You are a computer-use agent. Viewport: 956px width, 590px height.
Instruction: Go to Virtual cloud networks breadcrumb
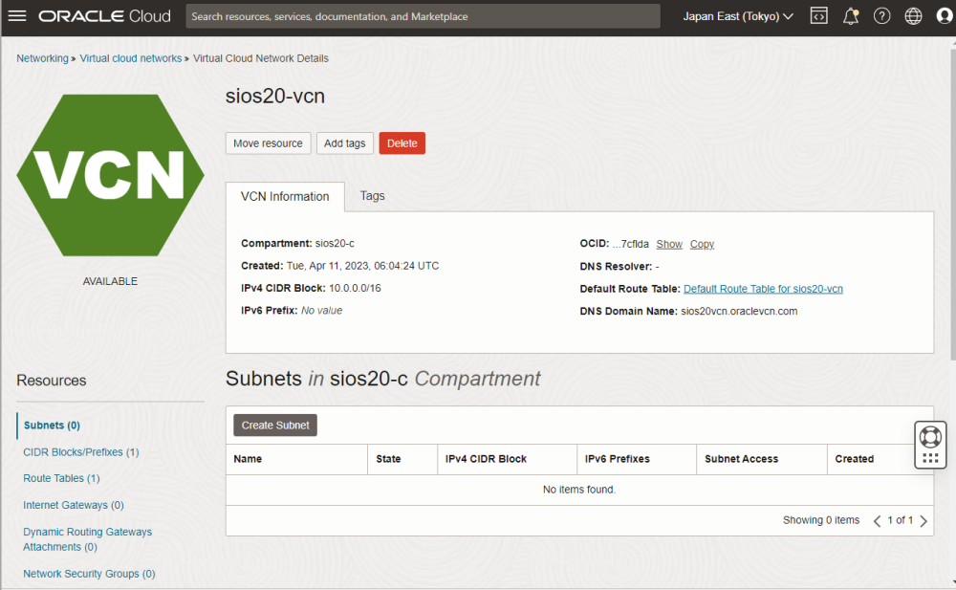pos(130,58)
